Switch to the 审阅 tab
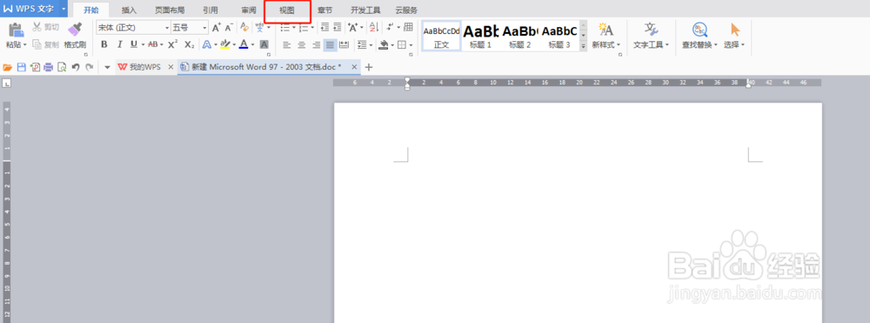Image resolution: width=870 pixels, height=323 pixels. (249, 10)
